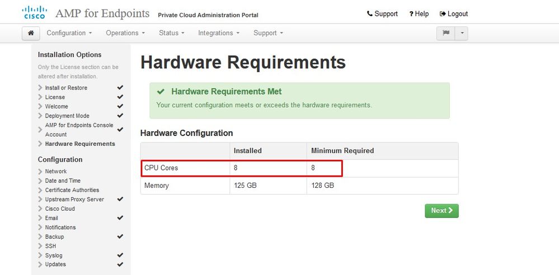Open Updates section
The image size is (559, 275).
55,264
